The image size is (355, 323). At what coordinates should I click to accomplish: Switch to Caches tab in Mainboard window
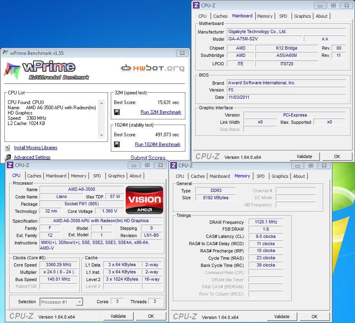click(x=220, y=16)
